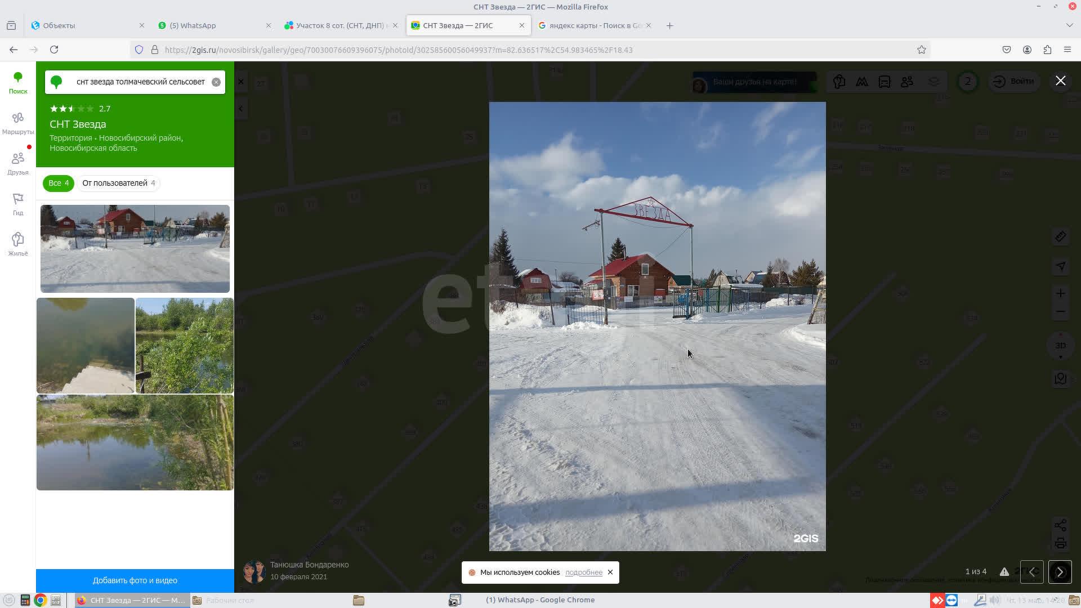1081x608 pixels.
Task: Go to the next photo
Action: click(x=1060, y=573)
